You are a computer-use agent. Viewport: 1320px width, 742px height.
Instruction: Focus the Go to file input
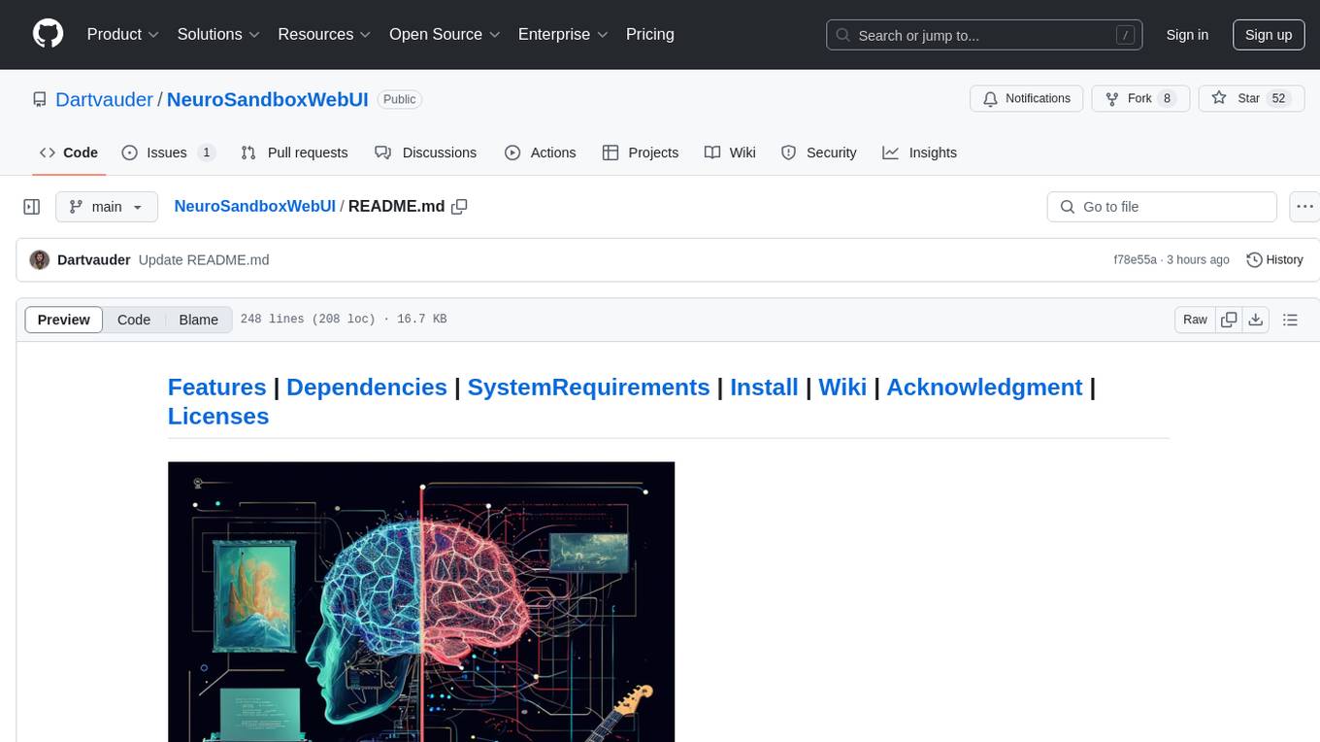coord(1162,207)
